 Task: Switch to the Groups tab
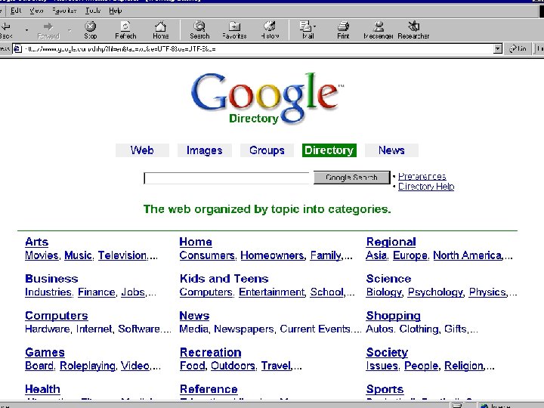[x=267, y=150]
